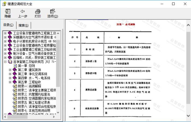This screenshot has width=191, height=122.
Task: Open 附录二 洁净室主要施工程序 topic
Action: click(x=37, y=90)
